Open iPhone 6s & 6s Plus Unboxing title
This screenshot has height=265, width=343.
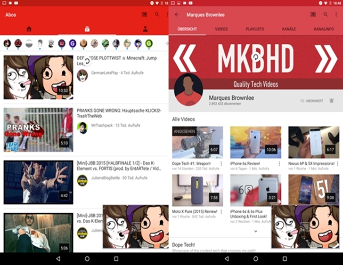pyautogui.click(x=248, y=214)
